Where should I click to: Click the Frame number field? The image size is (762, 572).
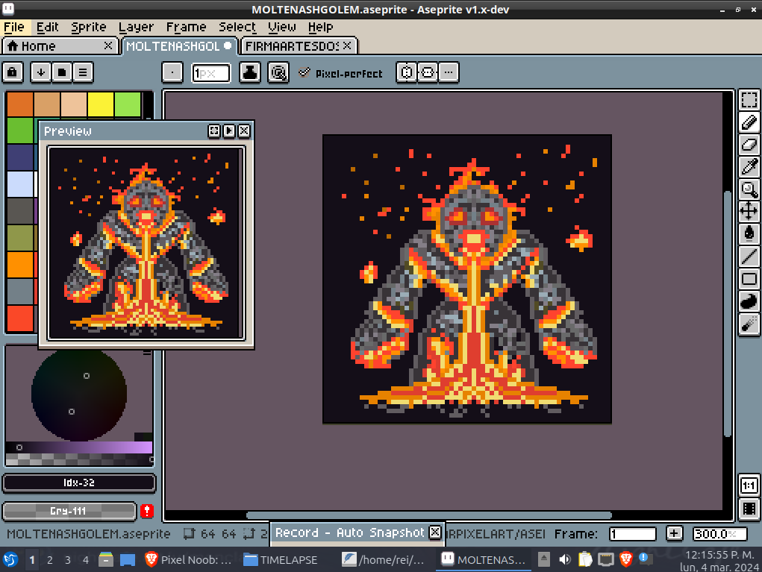(632, 534)
